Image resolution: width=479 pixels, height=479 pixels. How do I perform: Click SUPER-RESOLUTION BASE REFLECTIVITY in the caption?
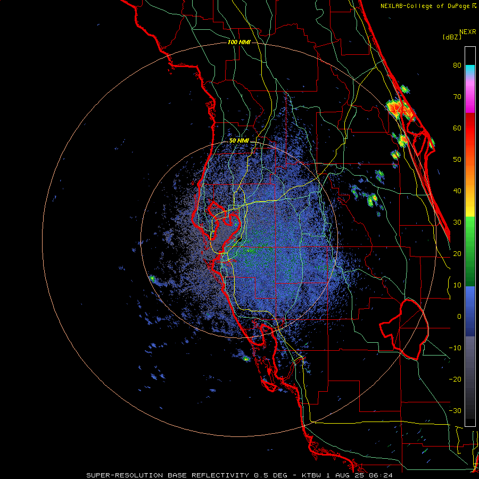click(x=167, y=475)
